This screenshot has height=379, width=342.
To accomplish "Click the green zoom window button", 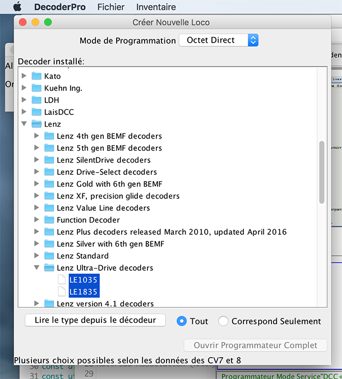I will [48, 22].
